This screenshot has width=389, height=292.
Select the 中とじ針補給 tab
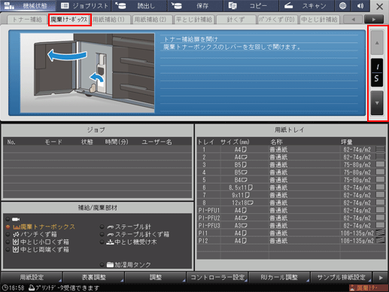[319, 20]
